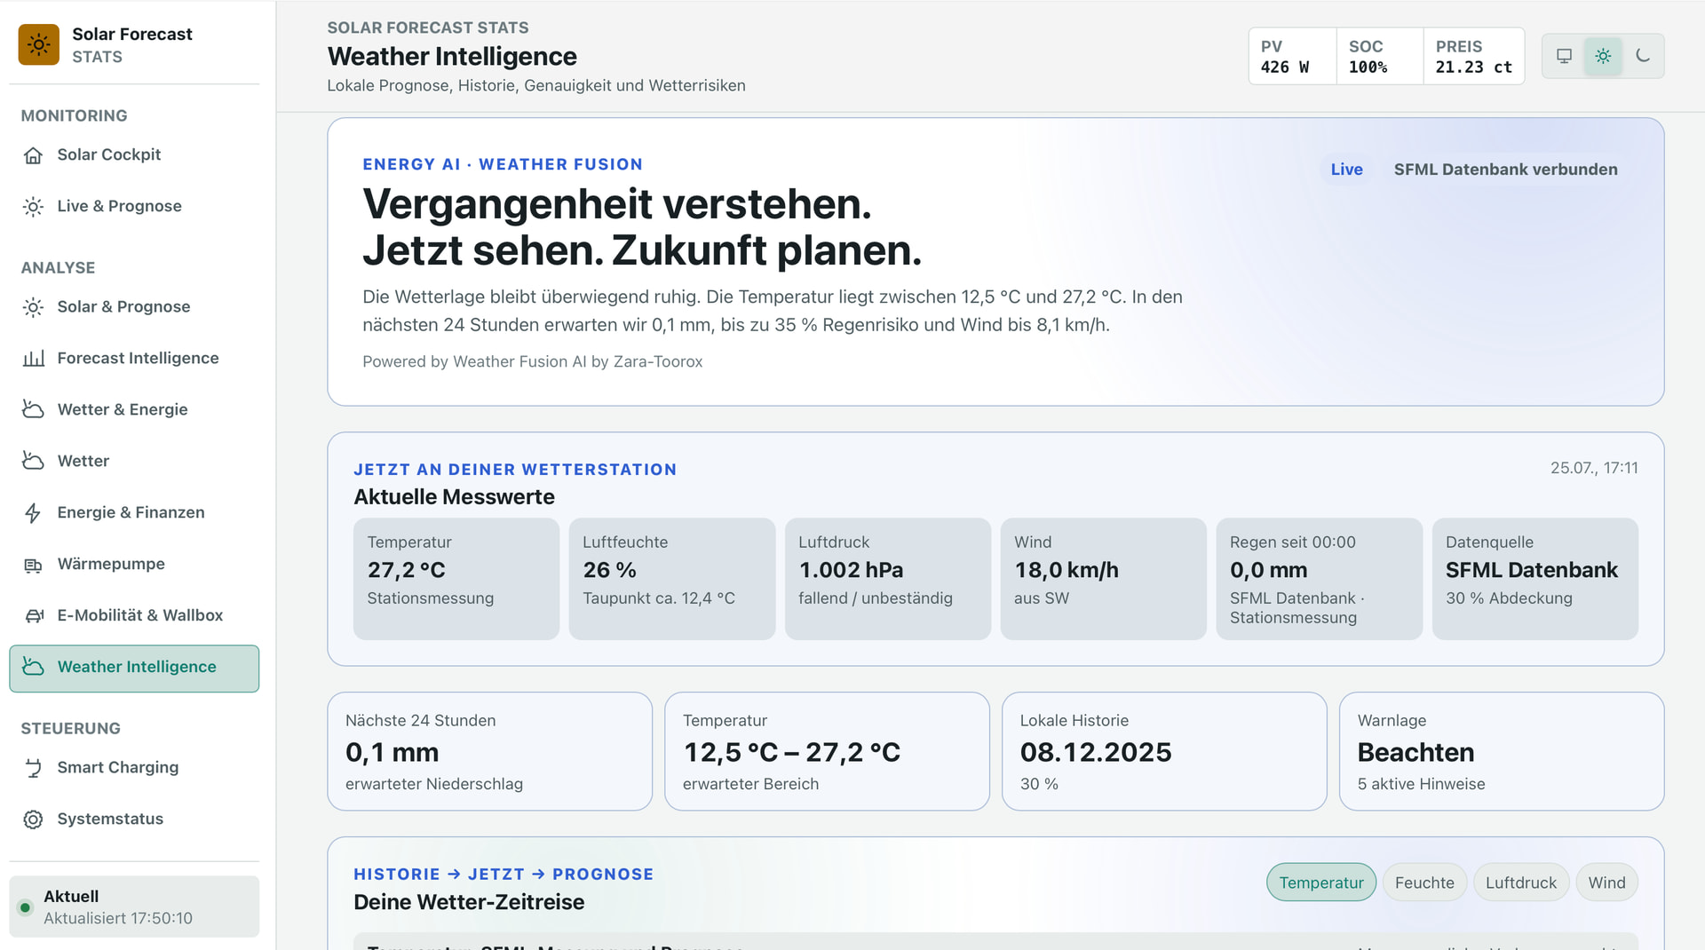Go to Solar & Prognose analysis

click(134, 307)
